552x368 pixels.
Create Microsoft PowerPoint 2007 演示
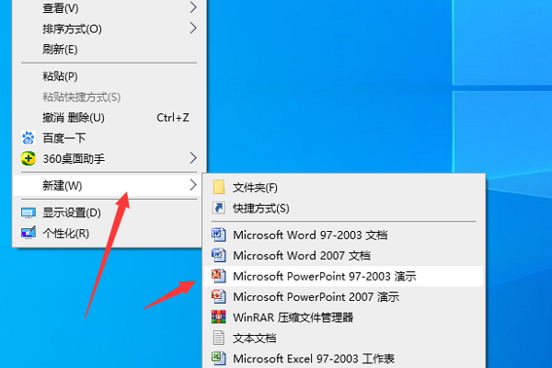343,297
